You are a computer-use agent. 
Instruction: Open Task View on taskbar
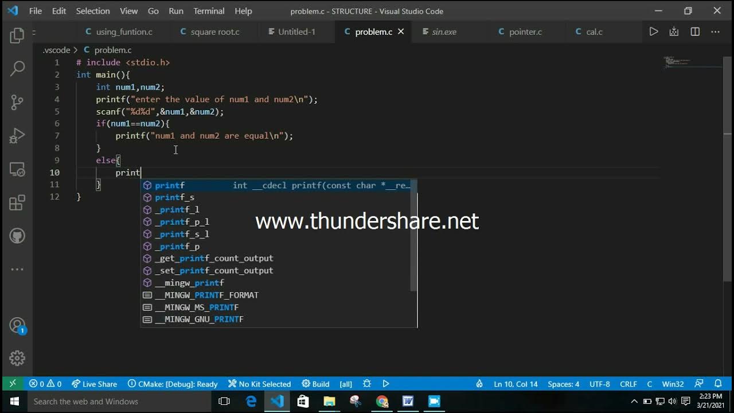[x=225, y=402]
